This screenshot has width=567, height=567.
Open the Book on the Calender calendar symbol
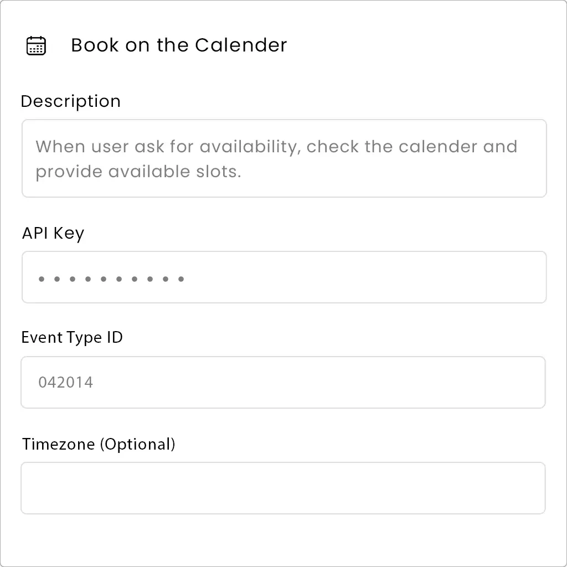click(35, 45)
